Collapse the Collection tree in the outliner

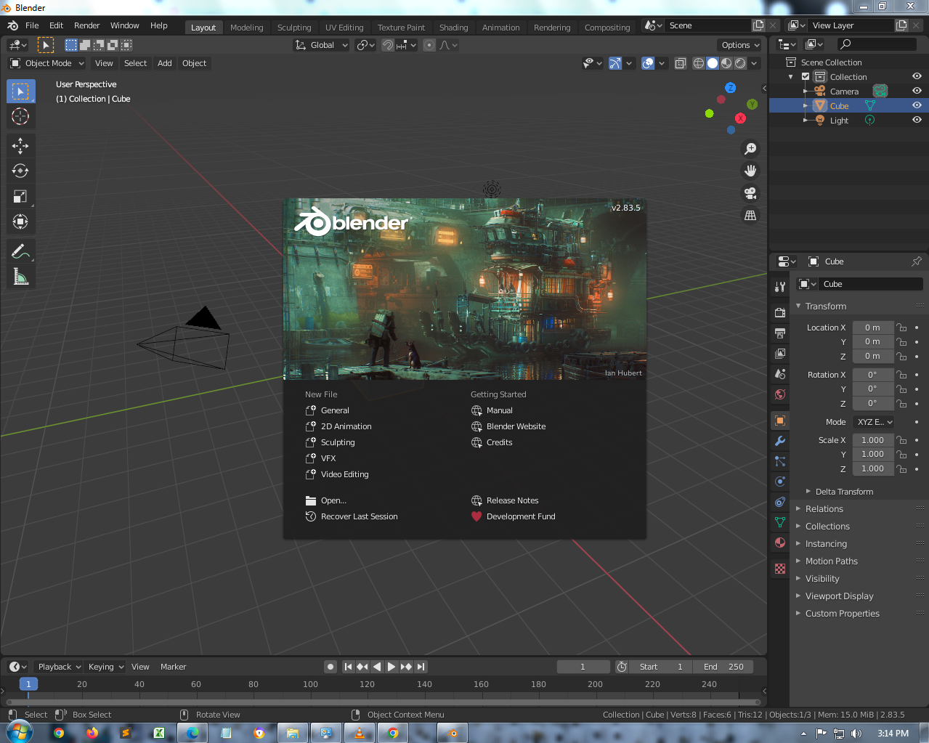791,77
